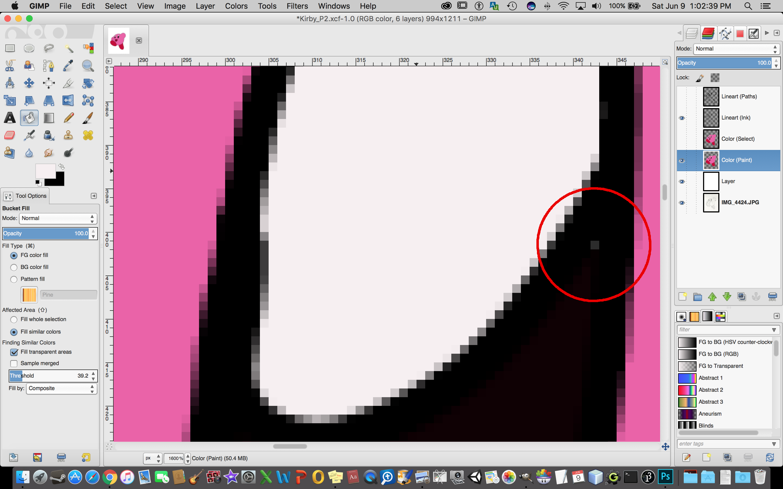Viewport: 783px width, 489px height.
Task: Enable Sample merged checkbox
Action: 14,363
